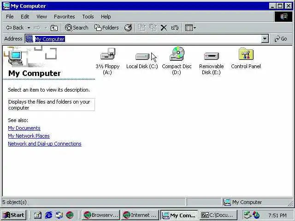Viewport: 295px width, 221px height.
Task: Minimize the My Computer window
Action: click(x=272, y=6)
